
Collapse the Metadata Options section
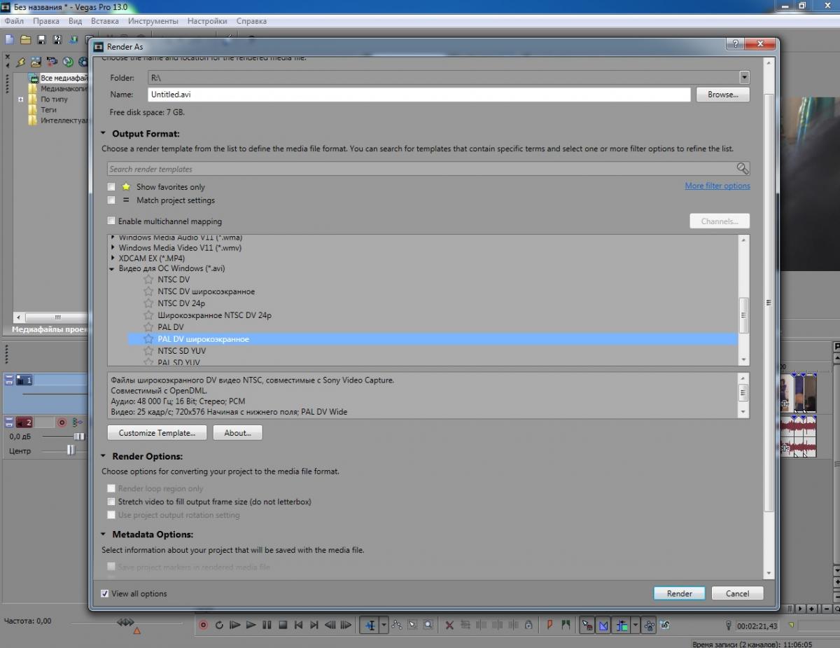pyautogui.click(x=104, y=535)
